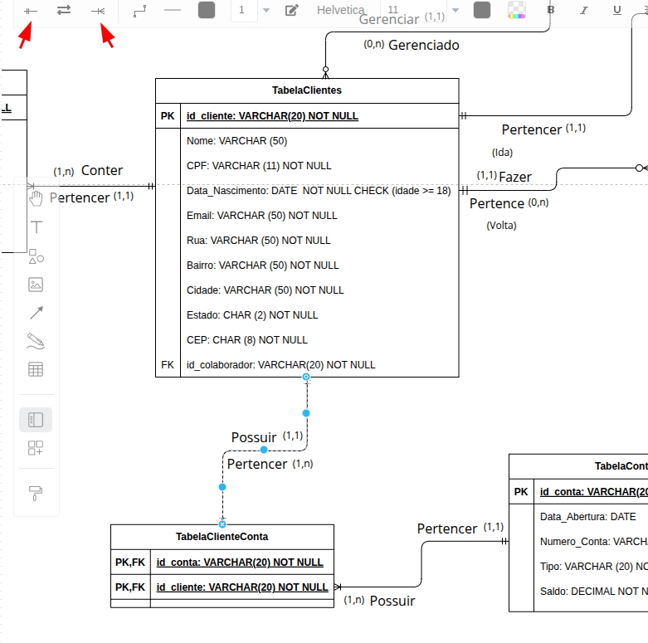Expand the font size dropdown arrow
Screen dimensions: 648x643
tap(456, 11)
